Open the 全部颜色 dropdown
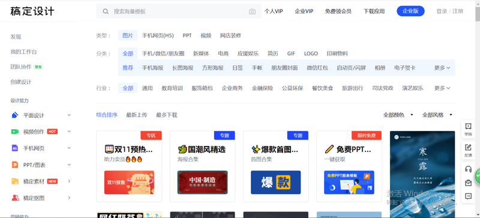The width and height of the screenshot is (480, 218). 398,115
